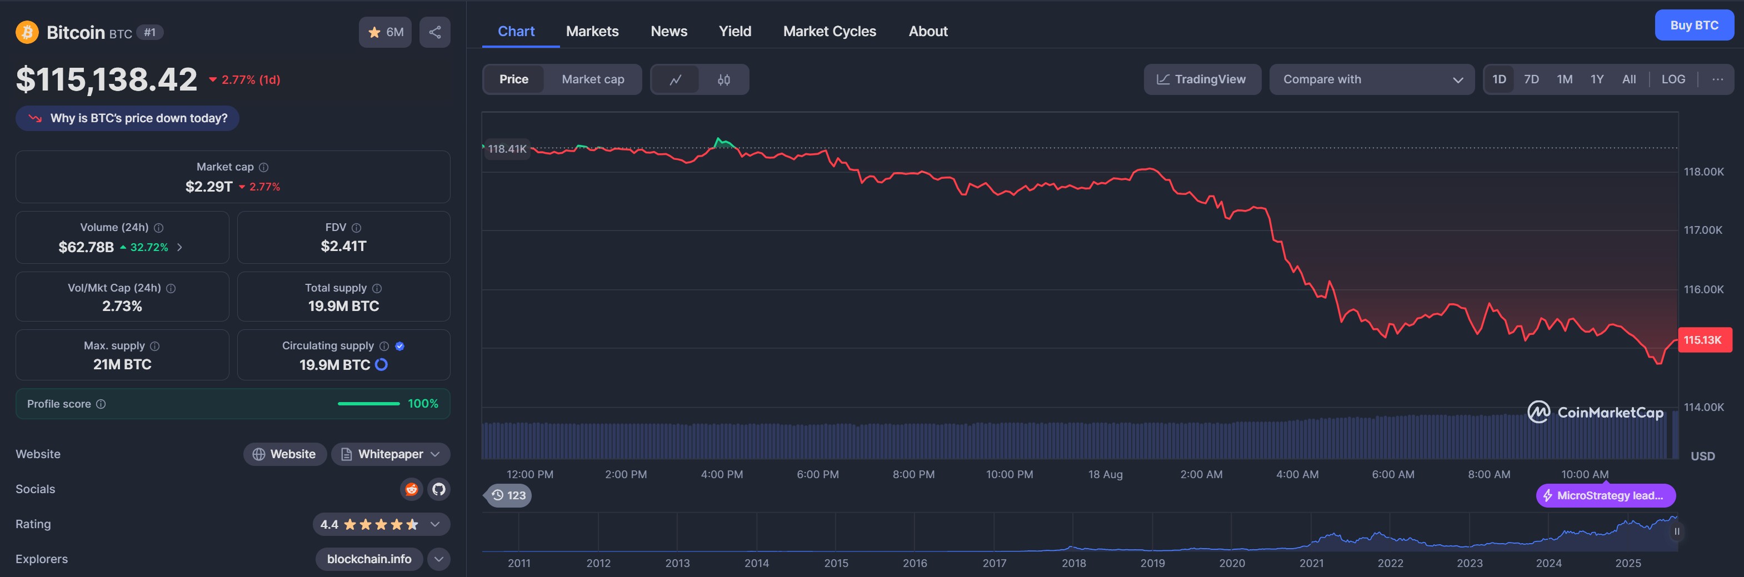
Task: Switch chart to Market cap mode
Action: pyautogui.click(x=592, y=80)
